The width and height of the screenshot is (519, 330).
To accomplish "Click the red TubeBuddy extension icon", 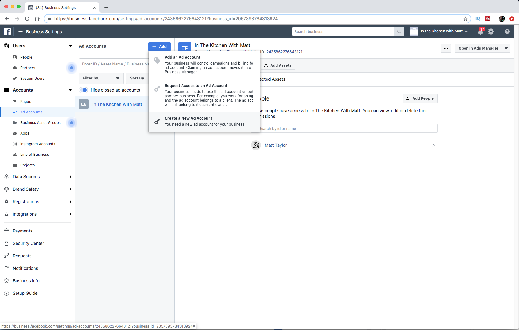I will click(x=488, y=19).
